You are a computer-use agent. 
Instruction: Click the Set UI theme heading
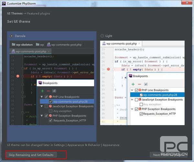19,21
